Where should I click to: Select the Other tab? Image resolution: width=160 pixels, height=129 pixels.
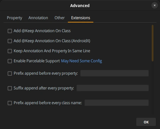pyautogui.click(x=60, y=18)
